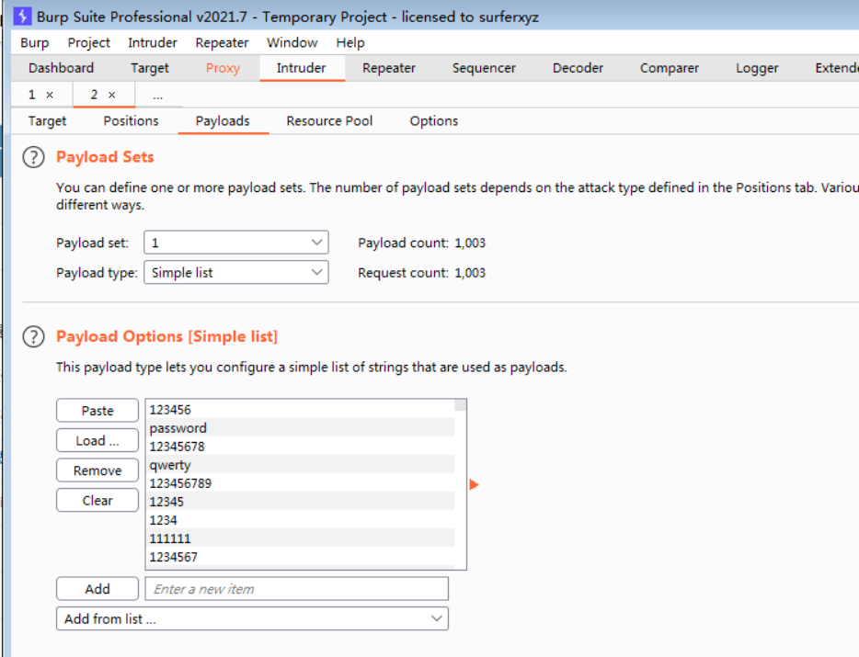Open the Payloads sub-tab
This screenshot has width=859, height=657.
coord(223,121)
